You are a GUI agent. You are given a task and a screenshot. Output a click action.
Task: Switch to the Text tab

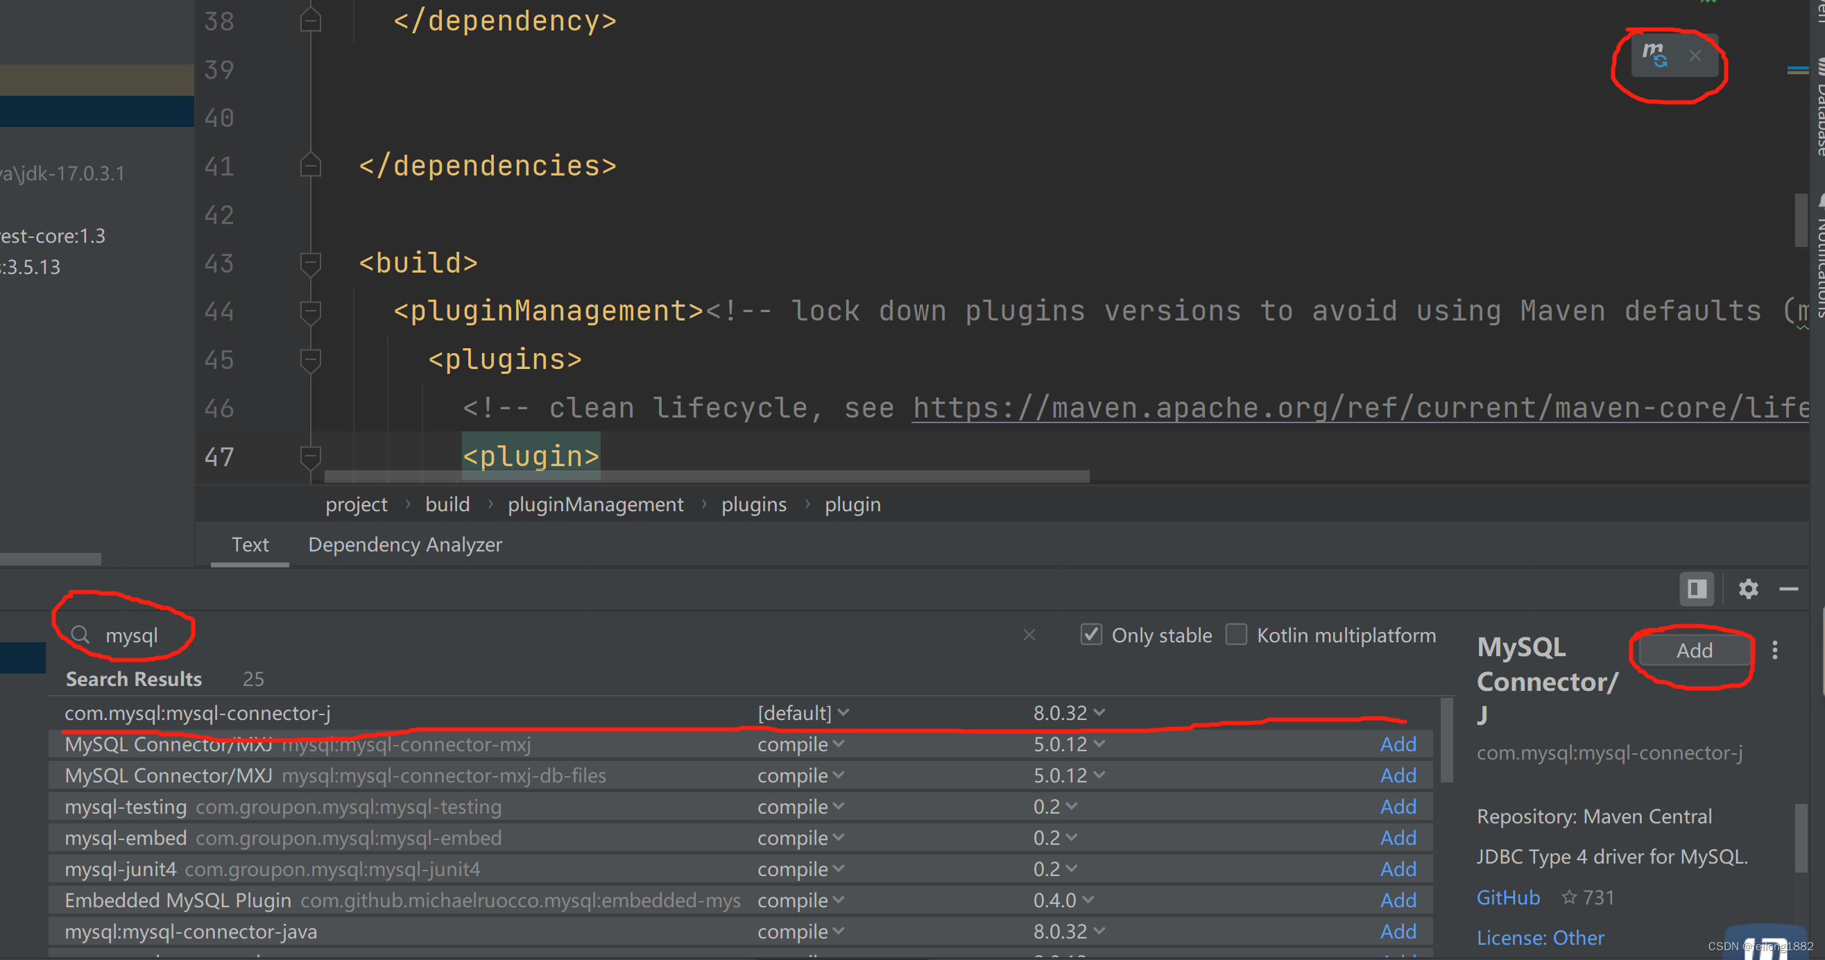pyautogui.click(x=250, y=544)
